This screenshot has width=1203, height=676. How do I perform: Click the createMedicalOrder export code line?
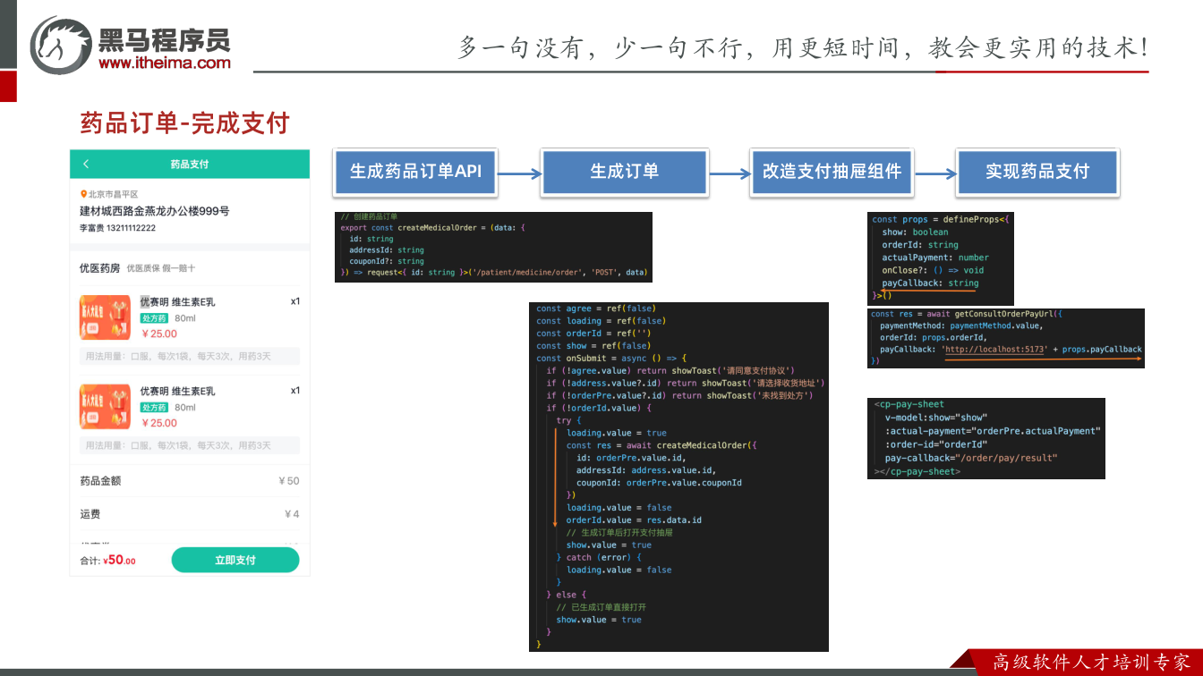coord(433,227)
